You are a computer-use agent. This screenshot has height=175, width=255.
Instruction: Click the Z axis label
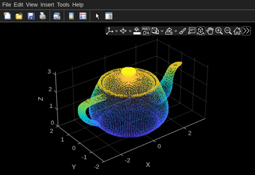click(41, 99)
